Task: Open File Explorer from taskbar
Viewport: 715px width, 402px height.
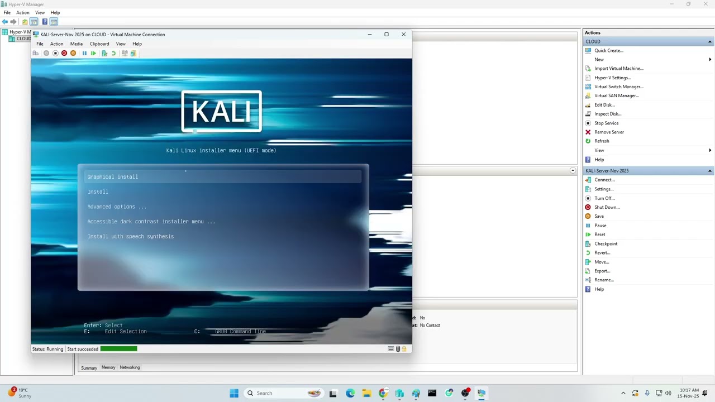Action: tap(366, 393)
